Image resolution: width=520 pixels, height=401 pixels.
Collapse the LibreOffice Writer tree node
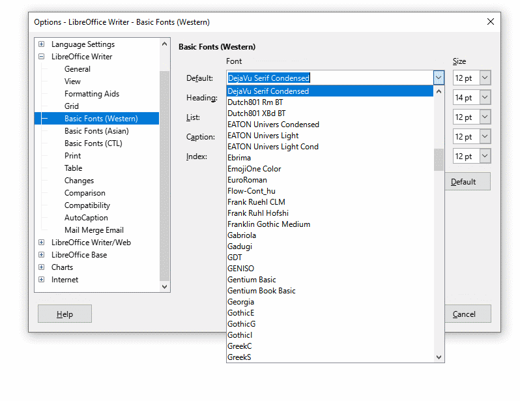42,57
